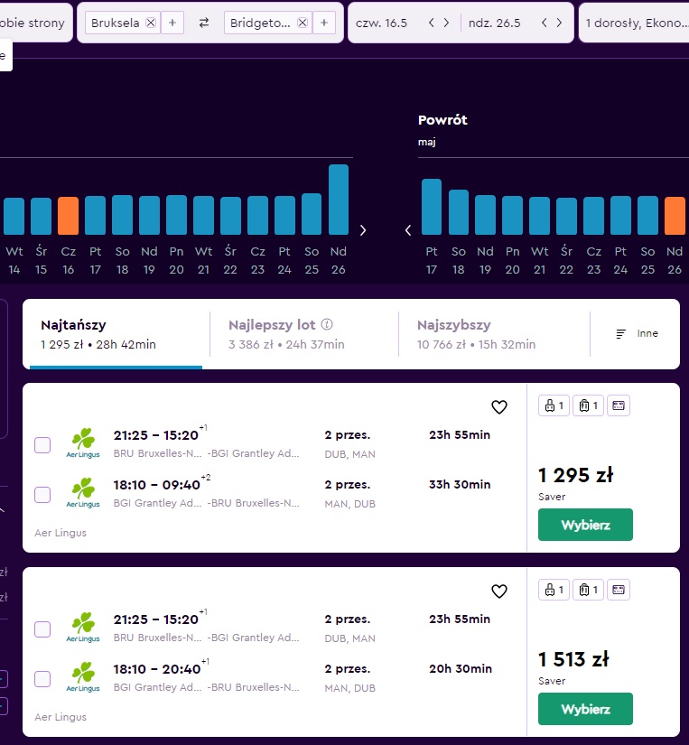The height and width of the screenshot is (745, 689).
Task: Open info icon beside Najlepszy lot
Action: [327, 324]
